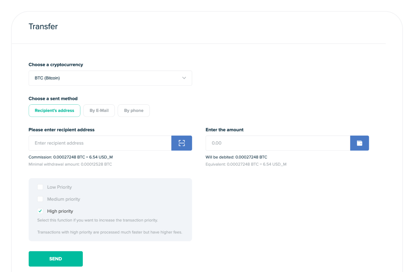Switch to By E-Mail sent method
The image size is (414, 272).
(x=99, y=111)
